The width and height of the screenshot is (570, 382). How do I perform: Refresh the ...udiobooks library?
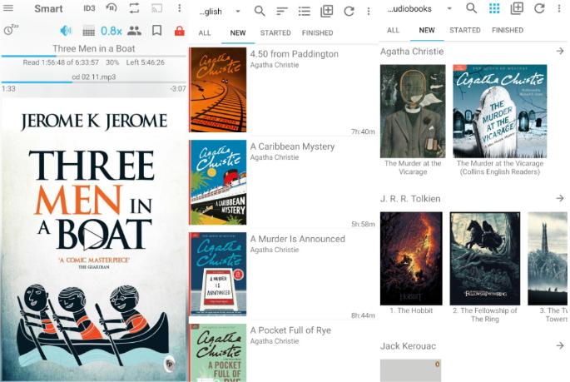[x=539, y=8]
